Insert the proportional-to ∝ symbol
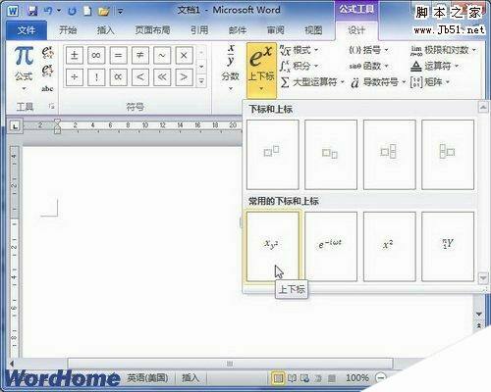Screen dimensions: 491x392 [x=118, y=77]
